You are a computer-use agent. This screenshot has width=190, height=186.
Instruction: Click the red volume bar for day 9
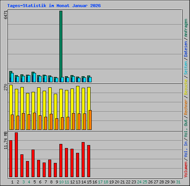click(x=55, y=170)
